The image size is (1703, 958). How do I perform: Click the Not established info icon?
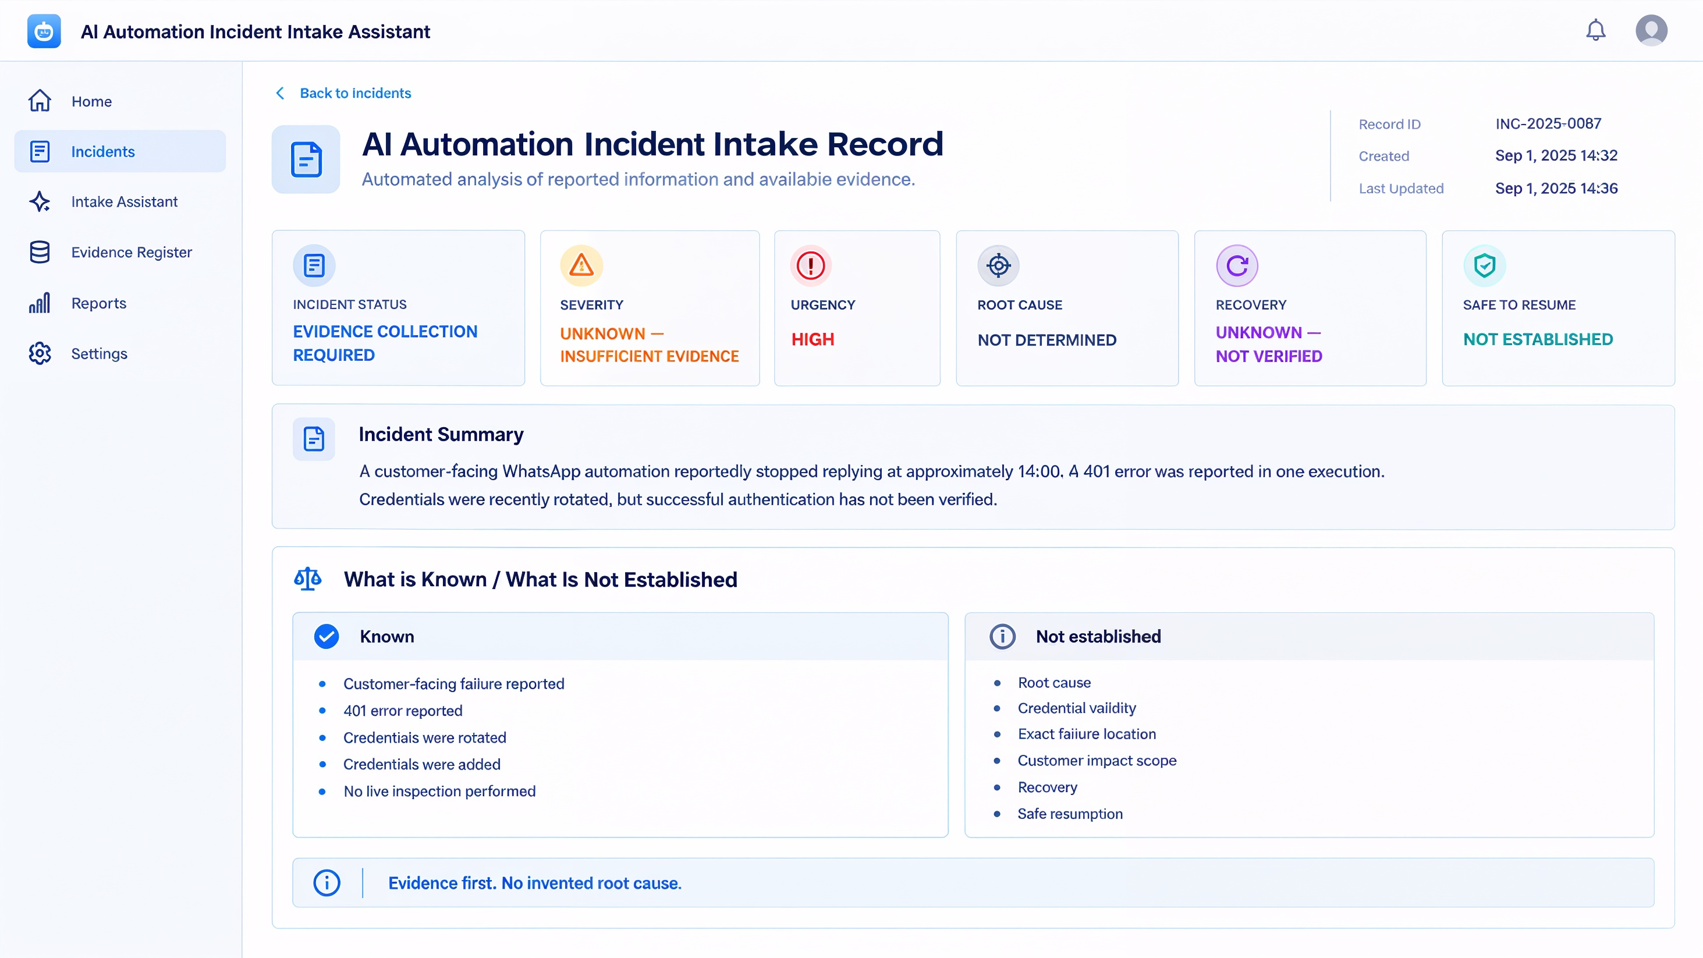pyautogui.click(x=1002, y=637)
